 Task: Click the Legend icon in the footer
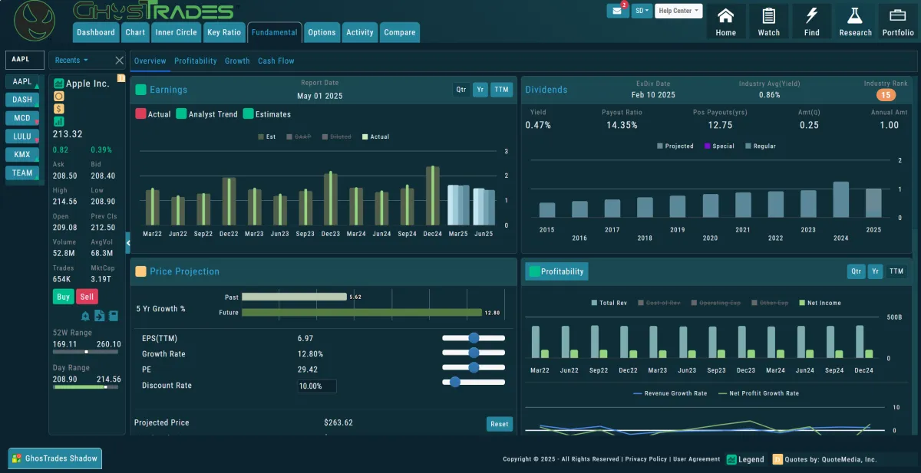coord(731,459)
